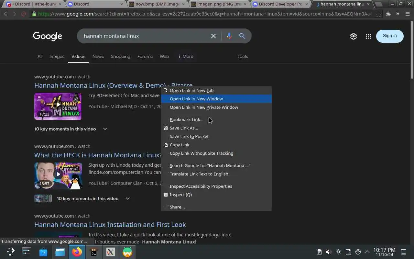Open the Extensions puzzle-piece icon
Image resolution: width=414 pixels, height=259 pixels.
[388, 14]
